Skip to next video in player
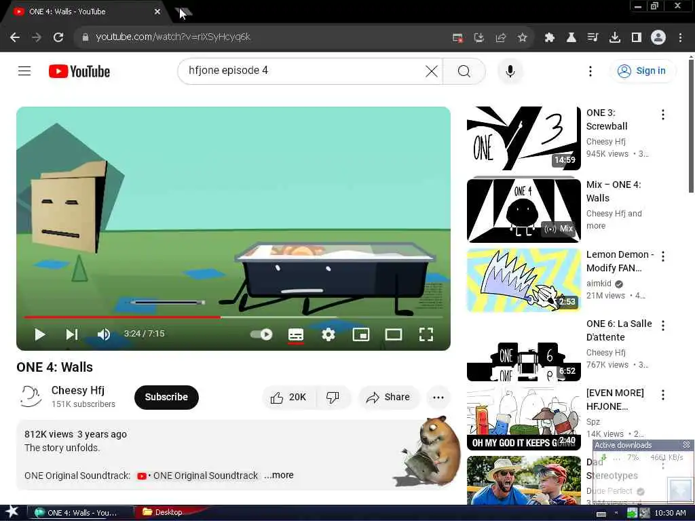 tap(72, 334)
